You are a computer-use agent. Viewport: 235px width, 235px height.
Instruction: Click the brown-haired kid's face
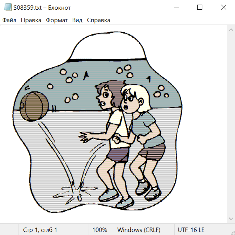[104, 97]
